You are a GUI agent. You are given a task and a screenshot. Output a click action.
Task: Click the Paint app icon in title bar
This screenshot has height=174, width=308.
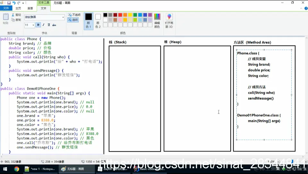tap(2, 3)
